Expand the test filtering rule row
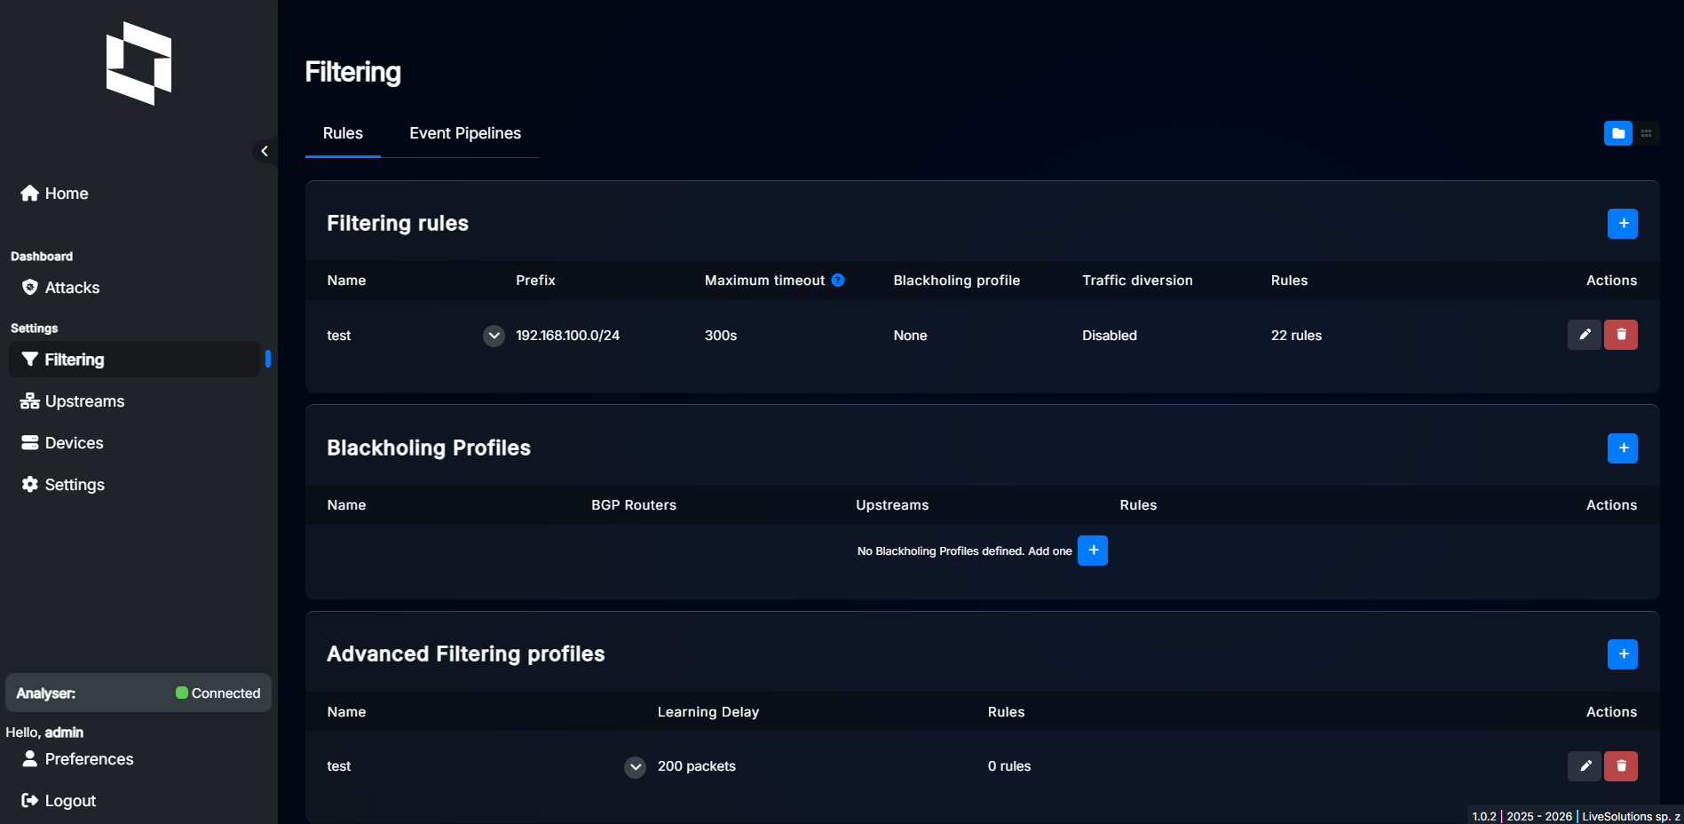Image resolution: width=1684 pixels, height=824 pixels. click(x=494, y=336)
